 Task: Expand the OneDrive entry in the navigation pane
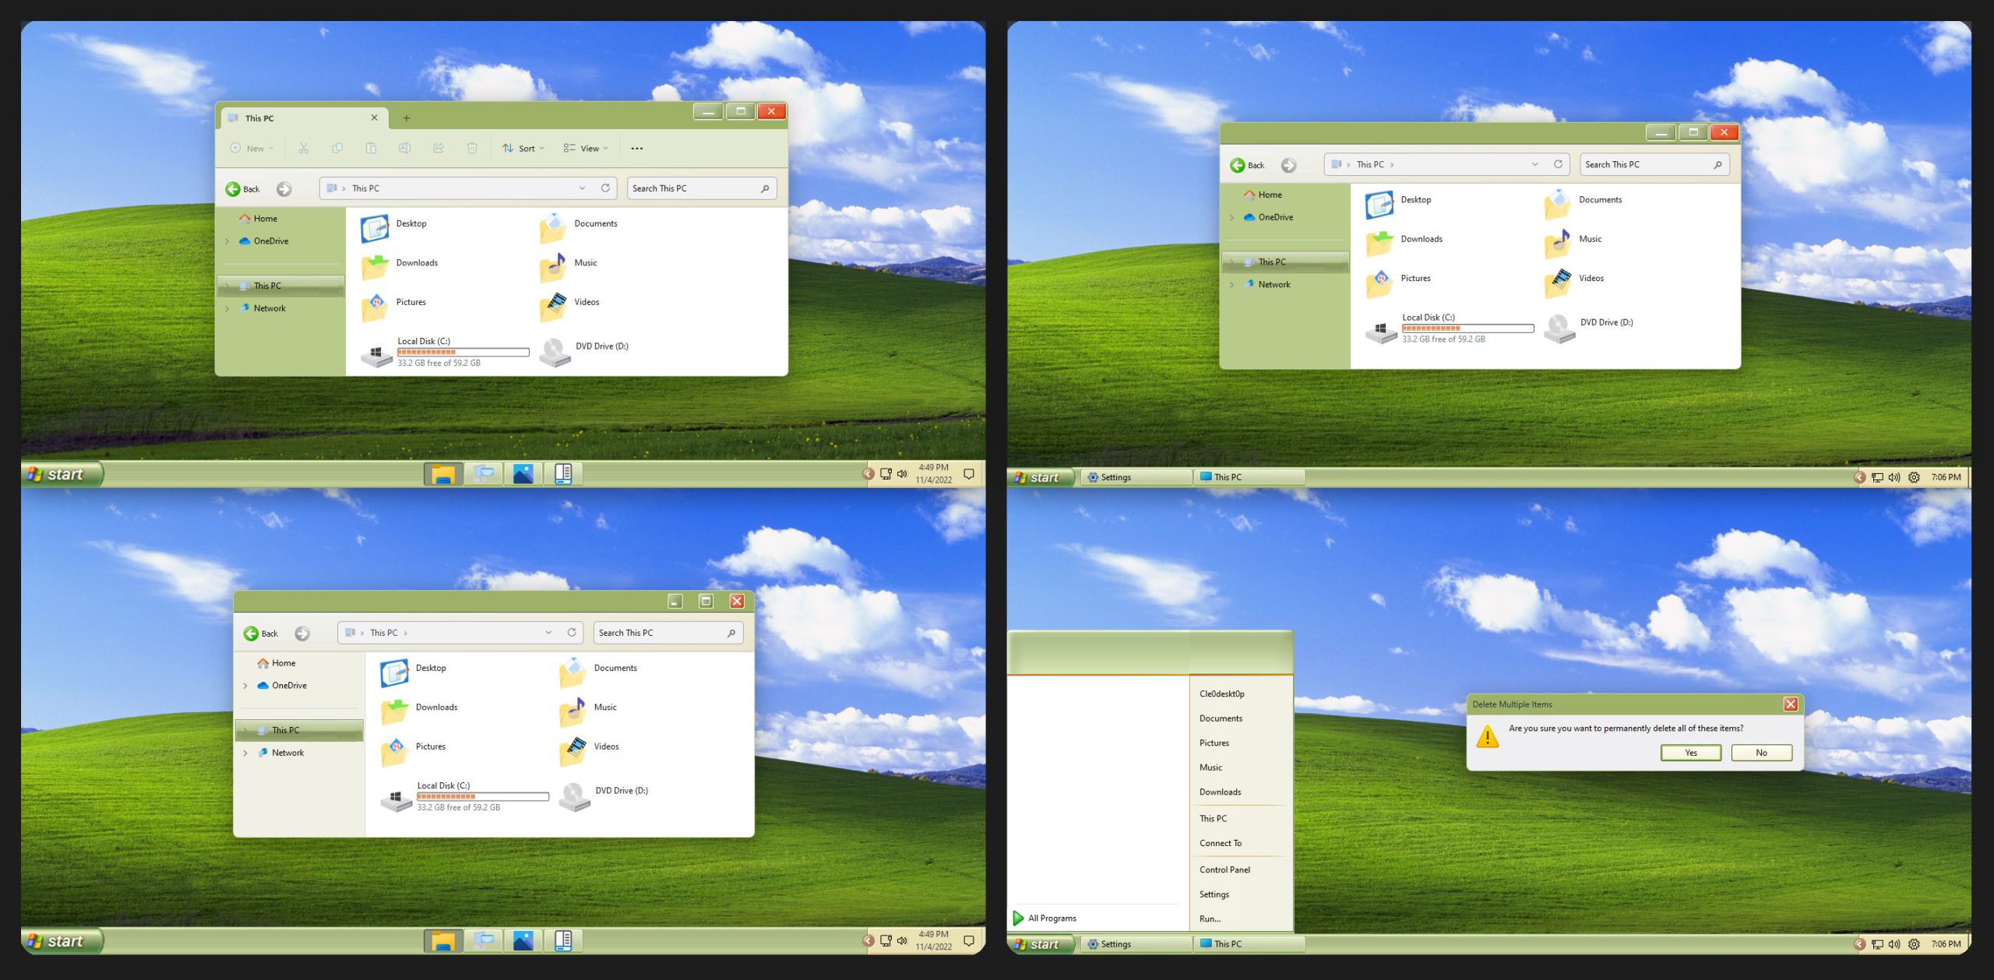[227, 241]
